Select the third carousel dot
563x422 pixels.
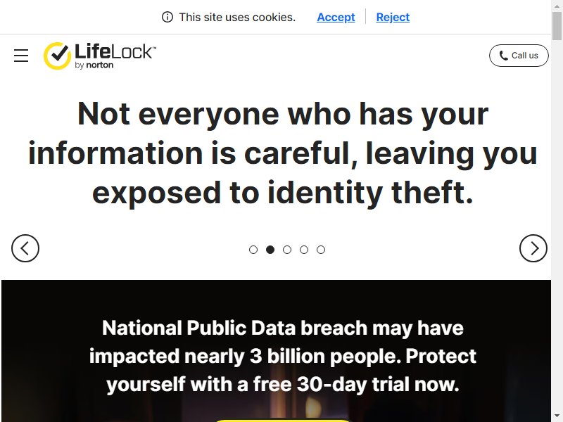point(287,250)
